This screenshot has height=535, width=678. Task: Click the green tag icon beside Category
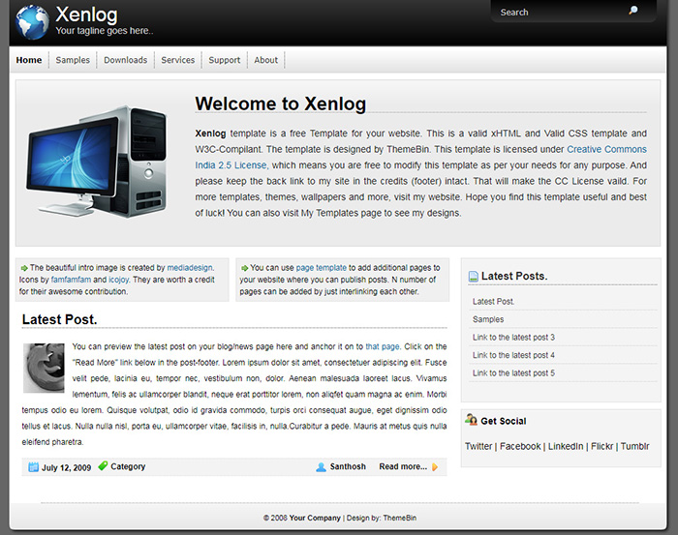103,466
